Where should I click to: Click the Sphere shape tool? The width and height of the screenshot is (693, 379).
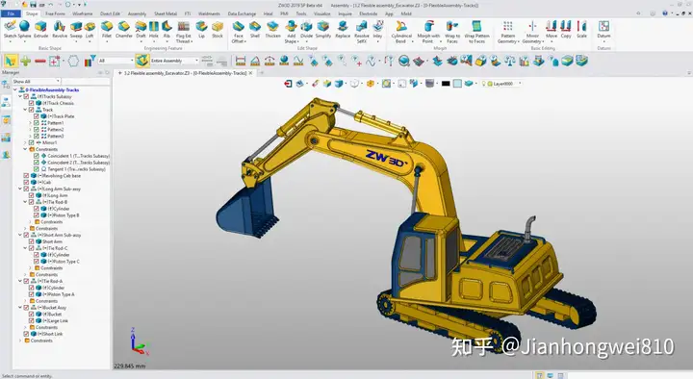(x=24, y=29)
